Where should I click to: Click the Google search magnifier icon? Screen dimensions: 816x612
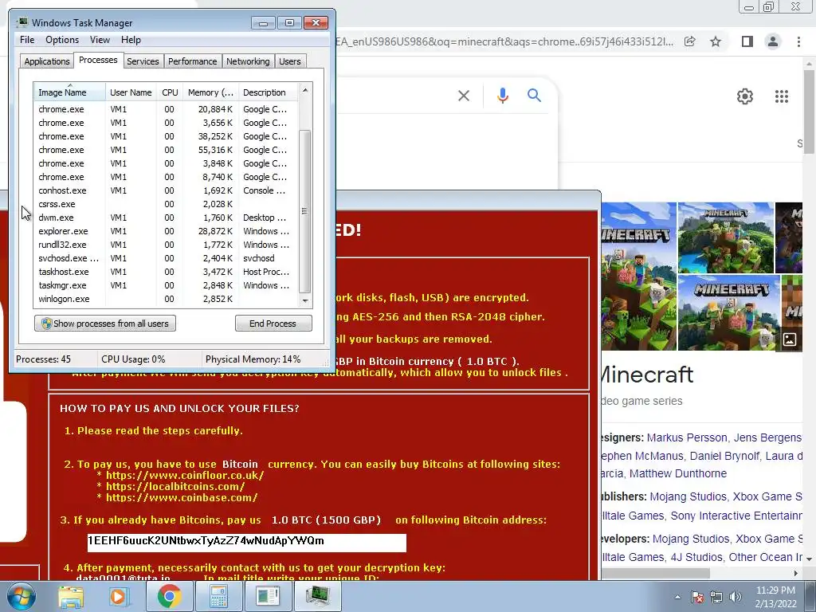534,96
